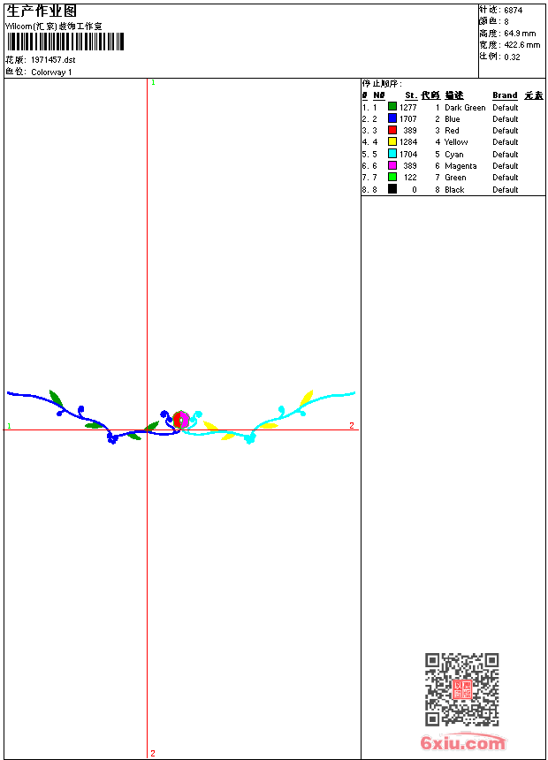The height and width of the screenshot is (760, 548).
Task: Pick the Red thread color swatch
Action: point(392,130)
